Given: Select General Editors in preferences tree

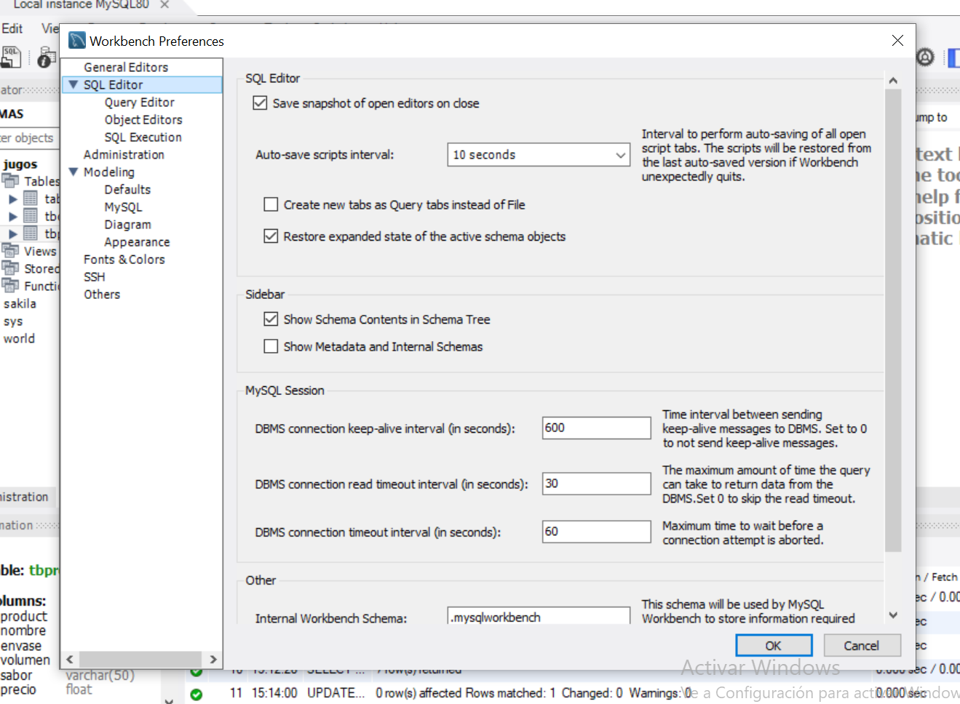Looking at the screenshot, I should (x=126, y=67).
